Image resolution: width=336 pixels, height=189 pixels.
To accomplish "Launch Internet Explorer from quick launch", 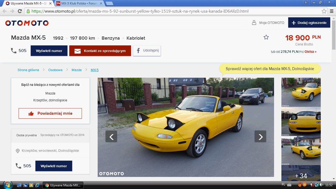I will click(38, 185).
